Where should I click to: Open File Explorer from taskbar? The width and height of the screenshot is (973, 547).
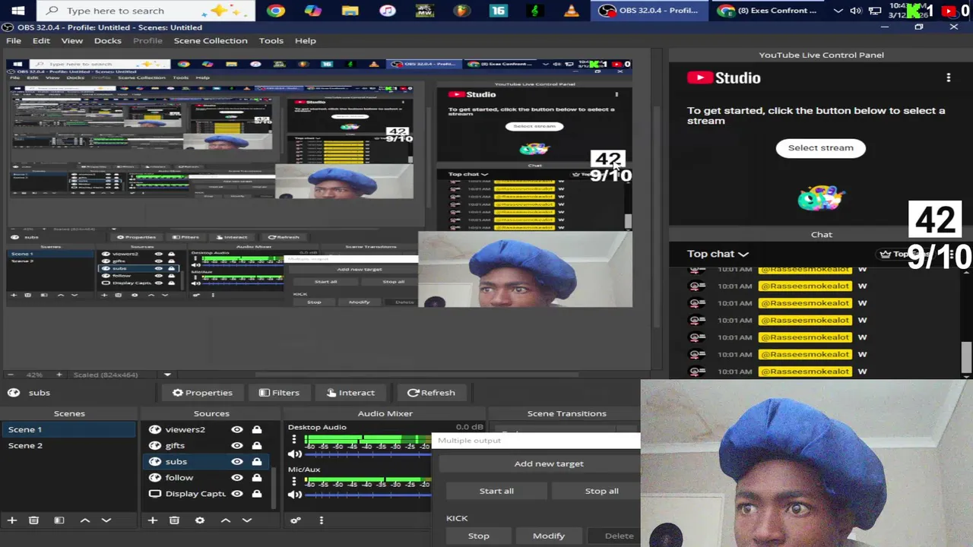click(350, 11)
